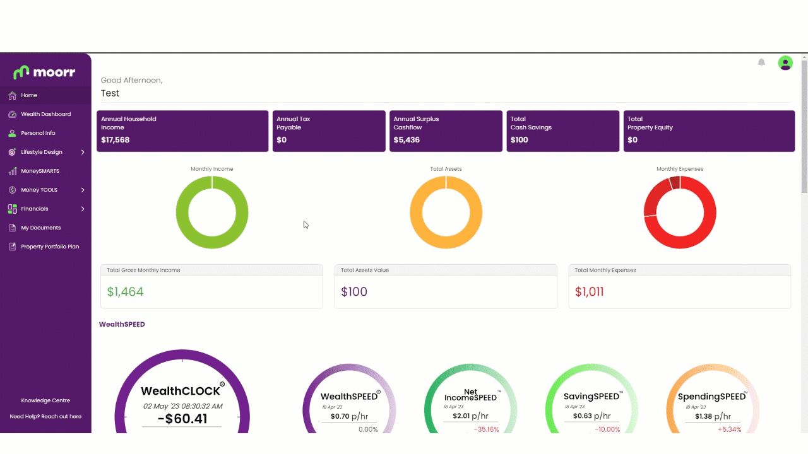The image size is (808, 454).
Task: Open Wealth Dashboard menu item
Action: point(45,114)
